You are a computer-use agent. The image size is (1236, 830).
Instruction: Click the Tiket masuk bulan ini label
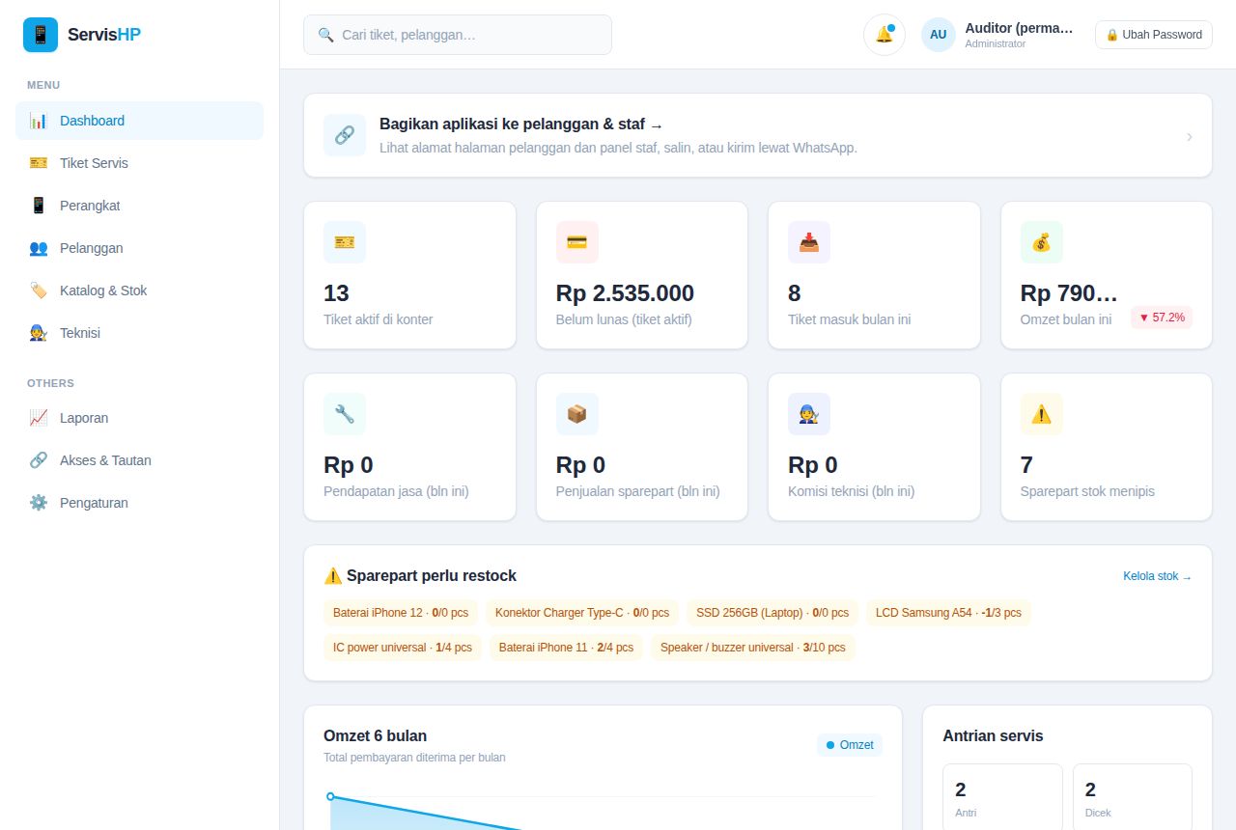pos(849,319)
